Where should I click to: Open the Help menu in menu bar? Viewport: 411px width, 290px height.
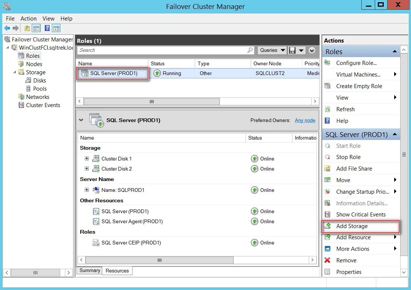point(66,19)
